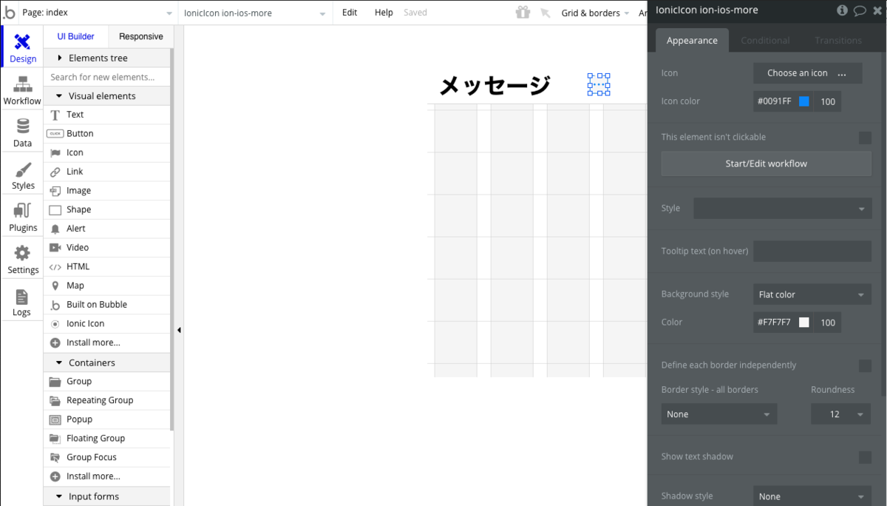Collapse the Input forms section
Image resolution: width=887 pixels, height=506 pixels.
(107, 496)
